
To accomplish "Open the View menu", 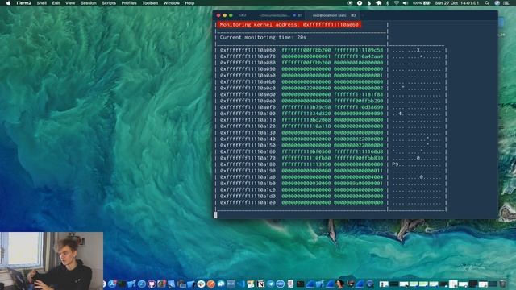I will [x=70, y=3].
